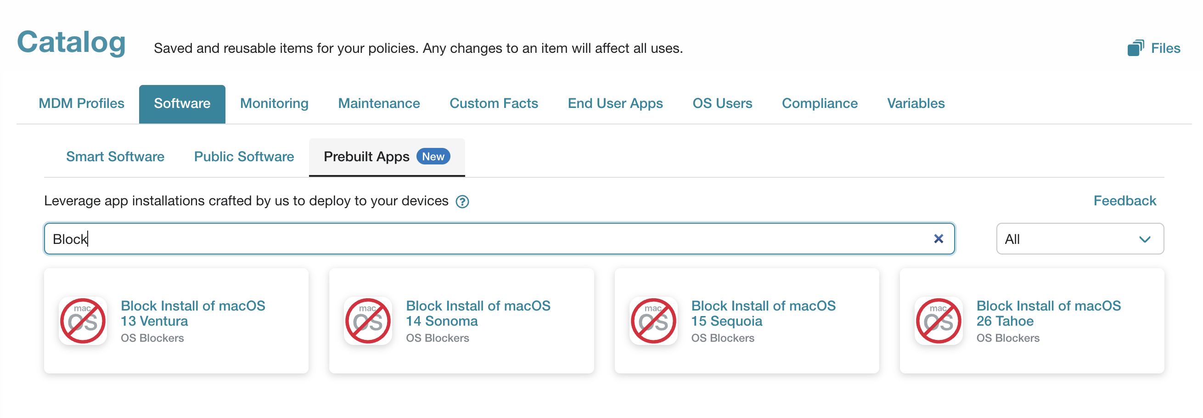This screenshot has height=418, width=1203.
Task: Click the Block Install of macOS 14 Sonoma app icon
Action: pos(368,320)
